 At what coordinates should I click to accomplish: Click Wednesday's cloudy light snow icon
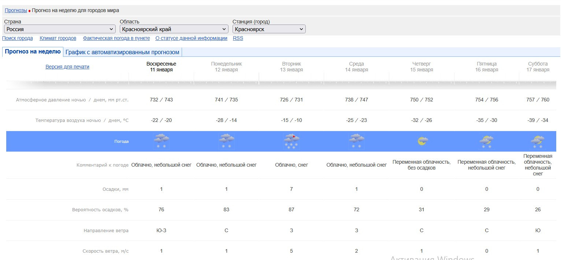tap(356, 141)
